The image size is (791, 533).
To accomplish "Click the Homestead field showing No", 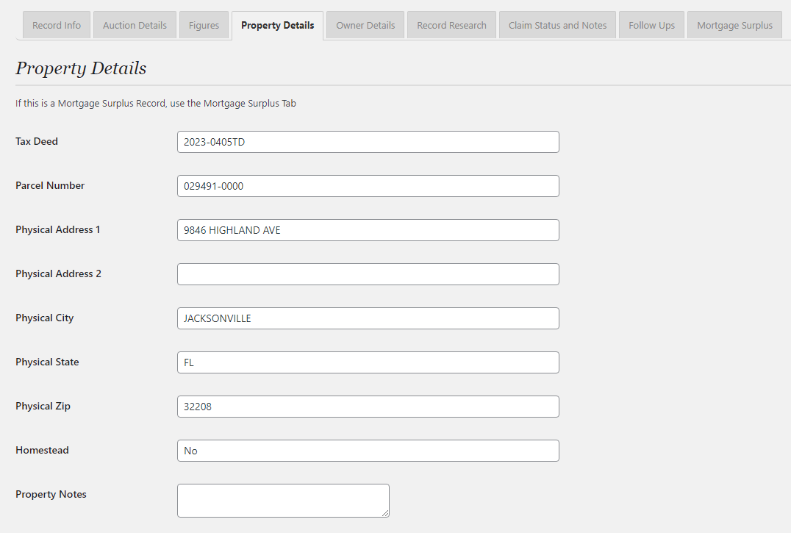I will [x=368, y=451].
